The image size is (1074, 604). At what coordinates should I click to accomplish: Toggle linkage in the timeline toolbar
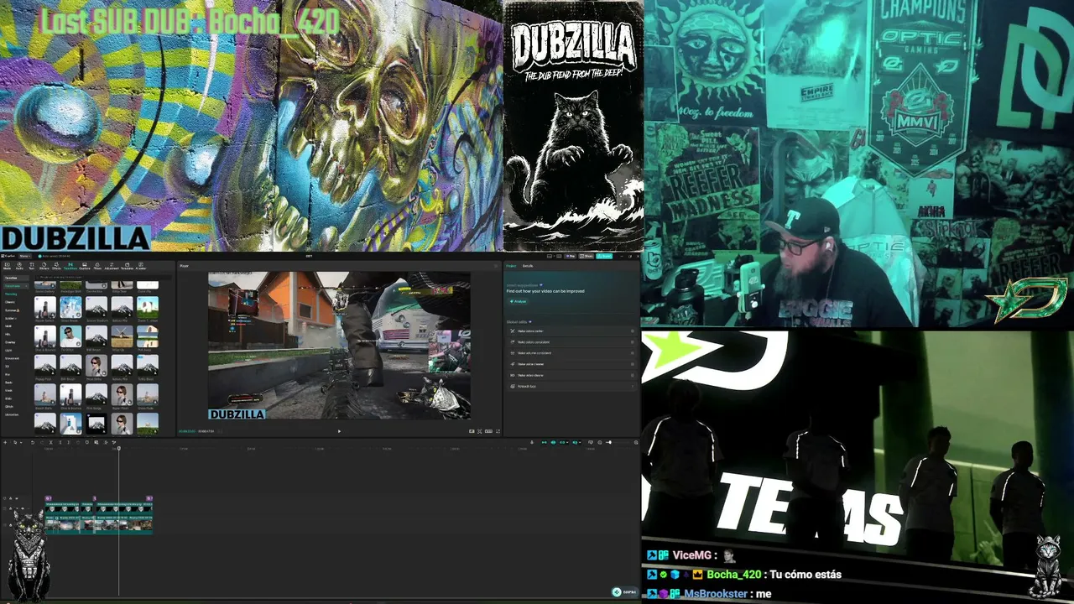coord(562,442)
